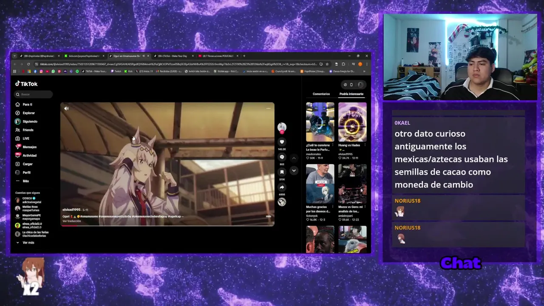The height and width of the screenshot is (306, 544).
Task: Open the perfume video thumbnail
Action: [320, 122]
